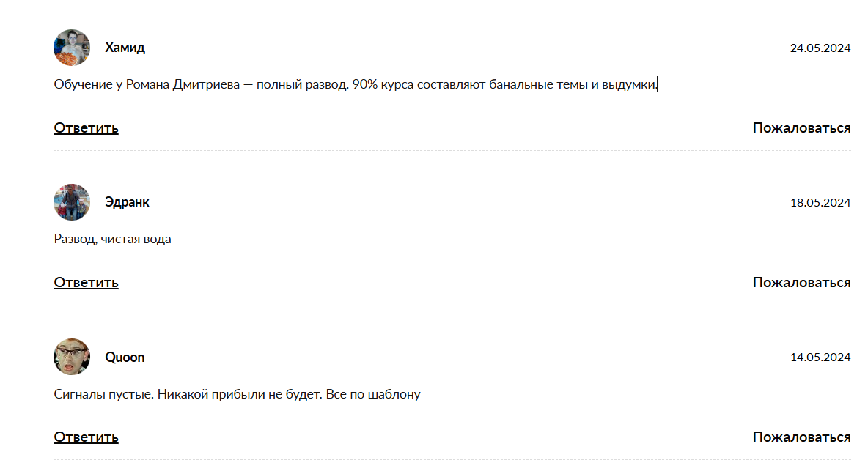Click the date 24.05.2024
The width and height of the screenshot is (868, 474).
[820, 48]
